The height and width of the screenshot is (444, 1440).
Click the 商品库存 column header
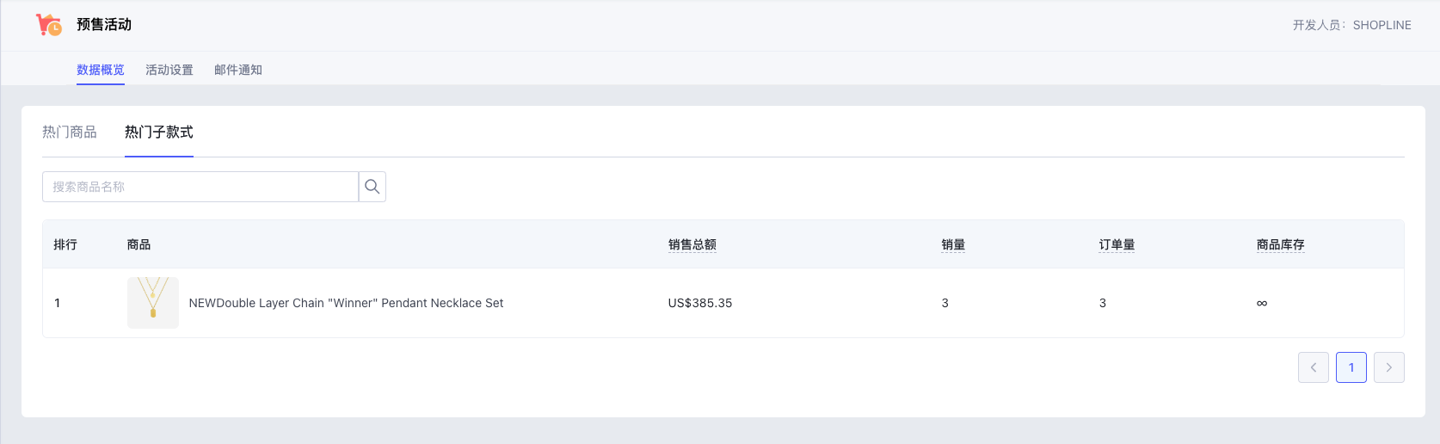pyautogui.click(x=1280, y=244)
